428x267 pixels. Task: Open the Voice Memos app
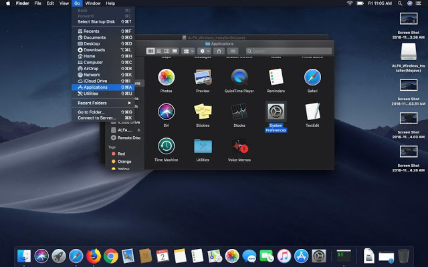(x=240, y=146)
